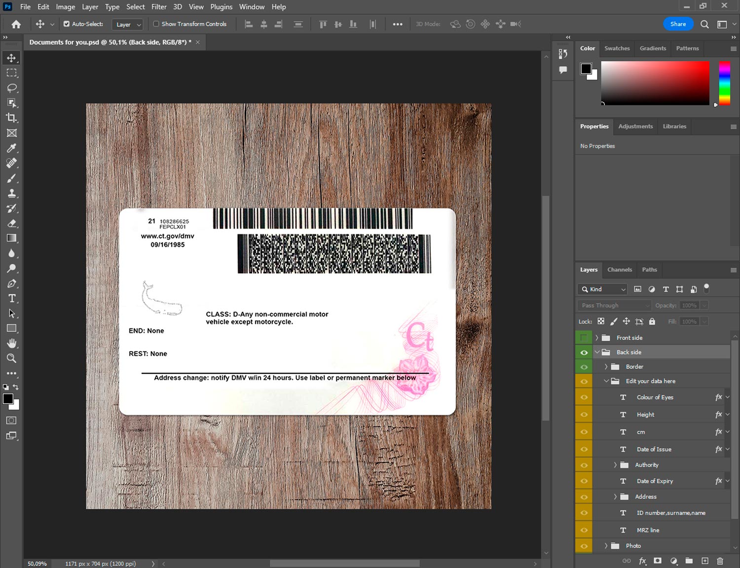Image resolution: width=740 pixels, height=568 pixels.
Task: Select the Eraser tool
Action: 12,223
